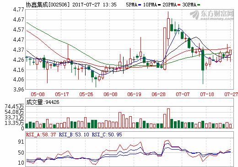Click the 50 RSI axis label

[21, 153]
